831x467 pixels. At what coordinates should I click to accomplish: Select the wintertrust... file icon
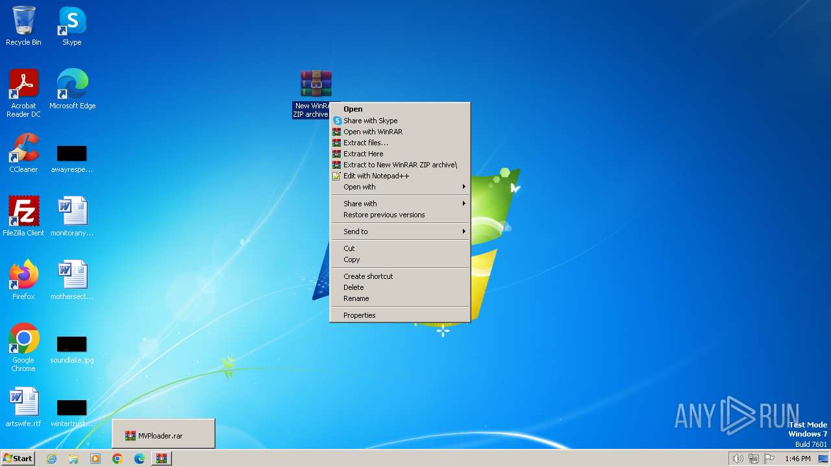(72, 413)
